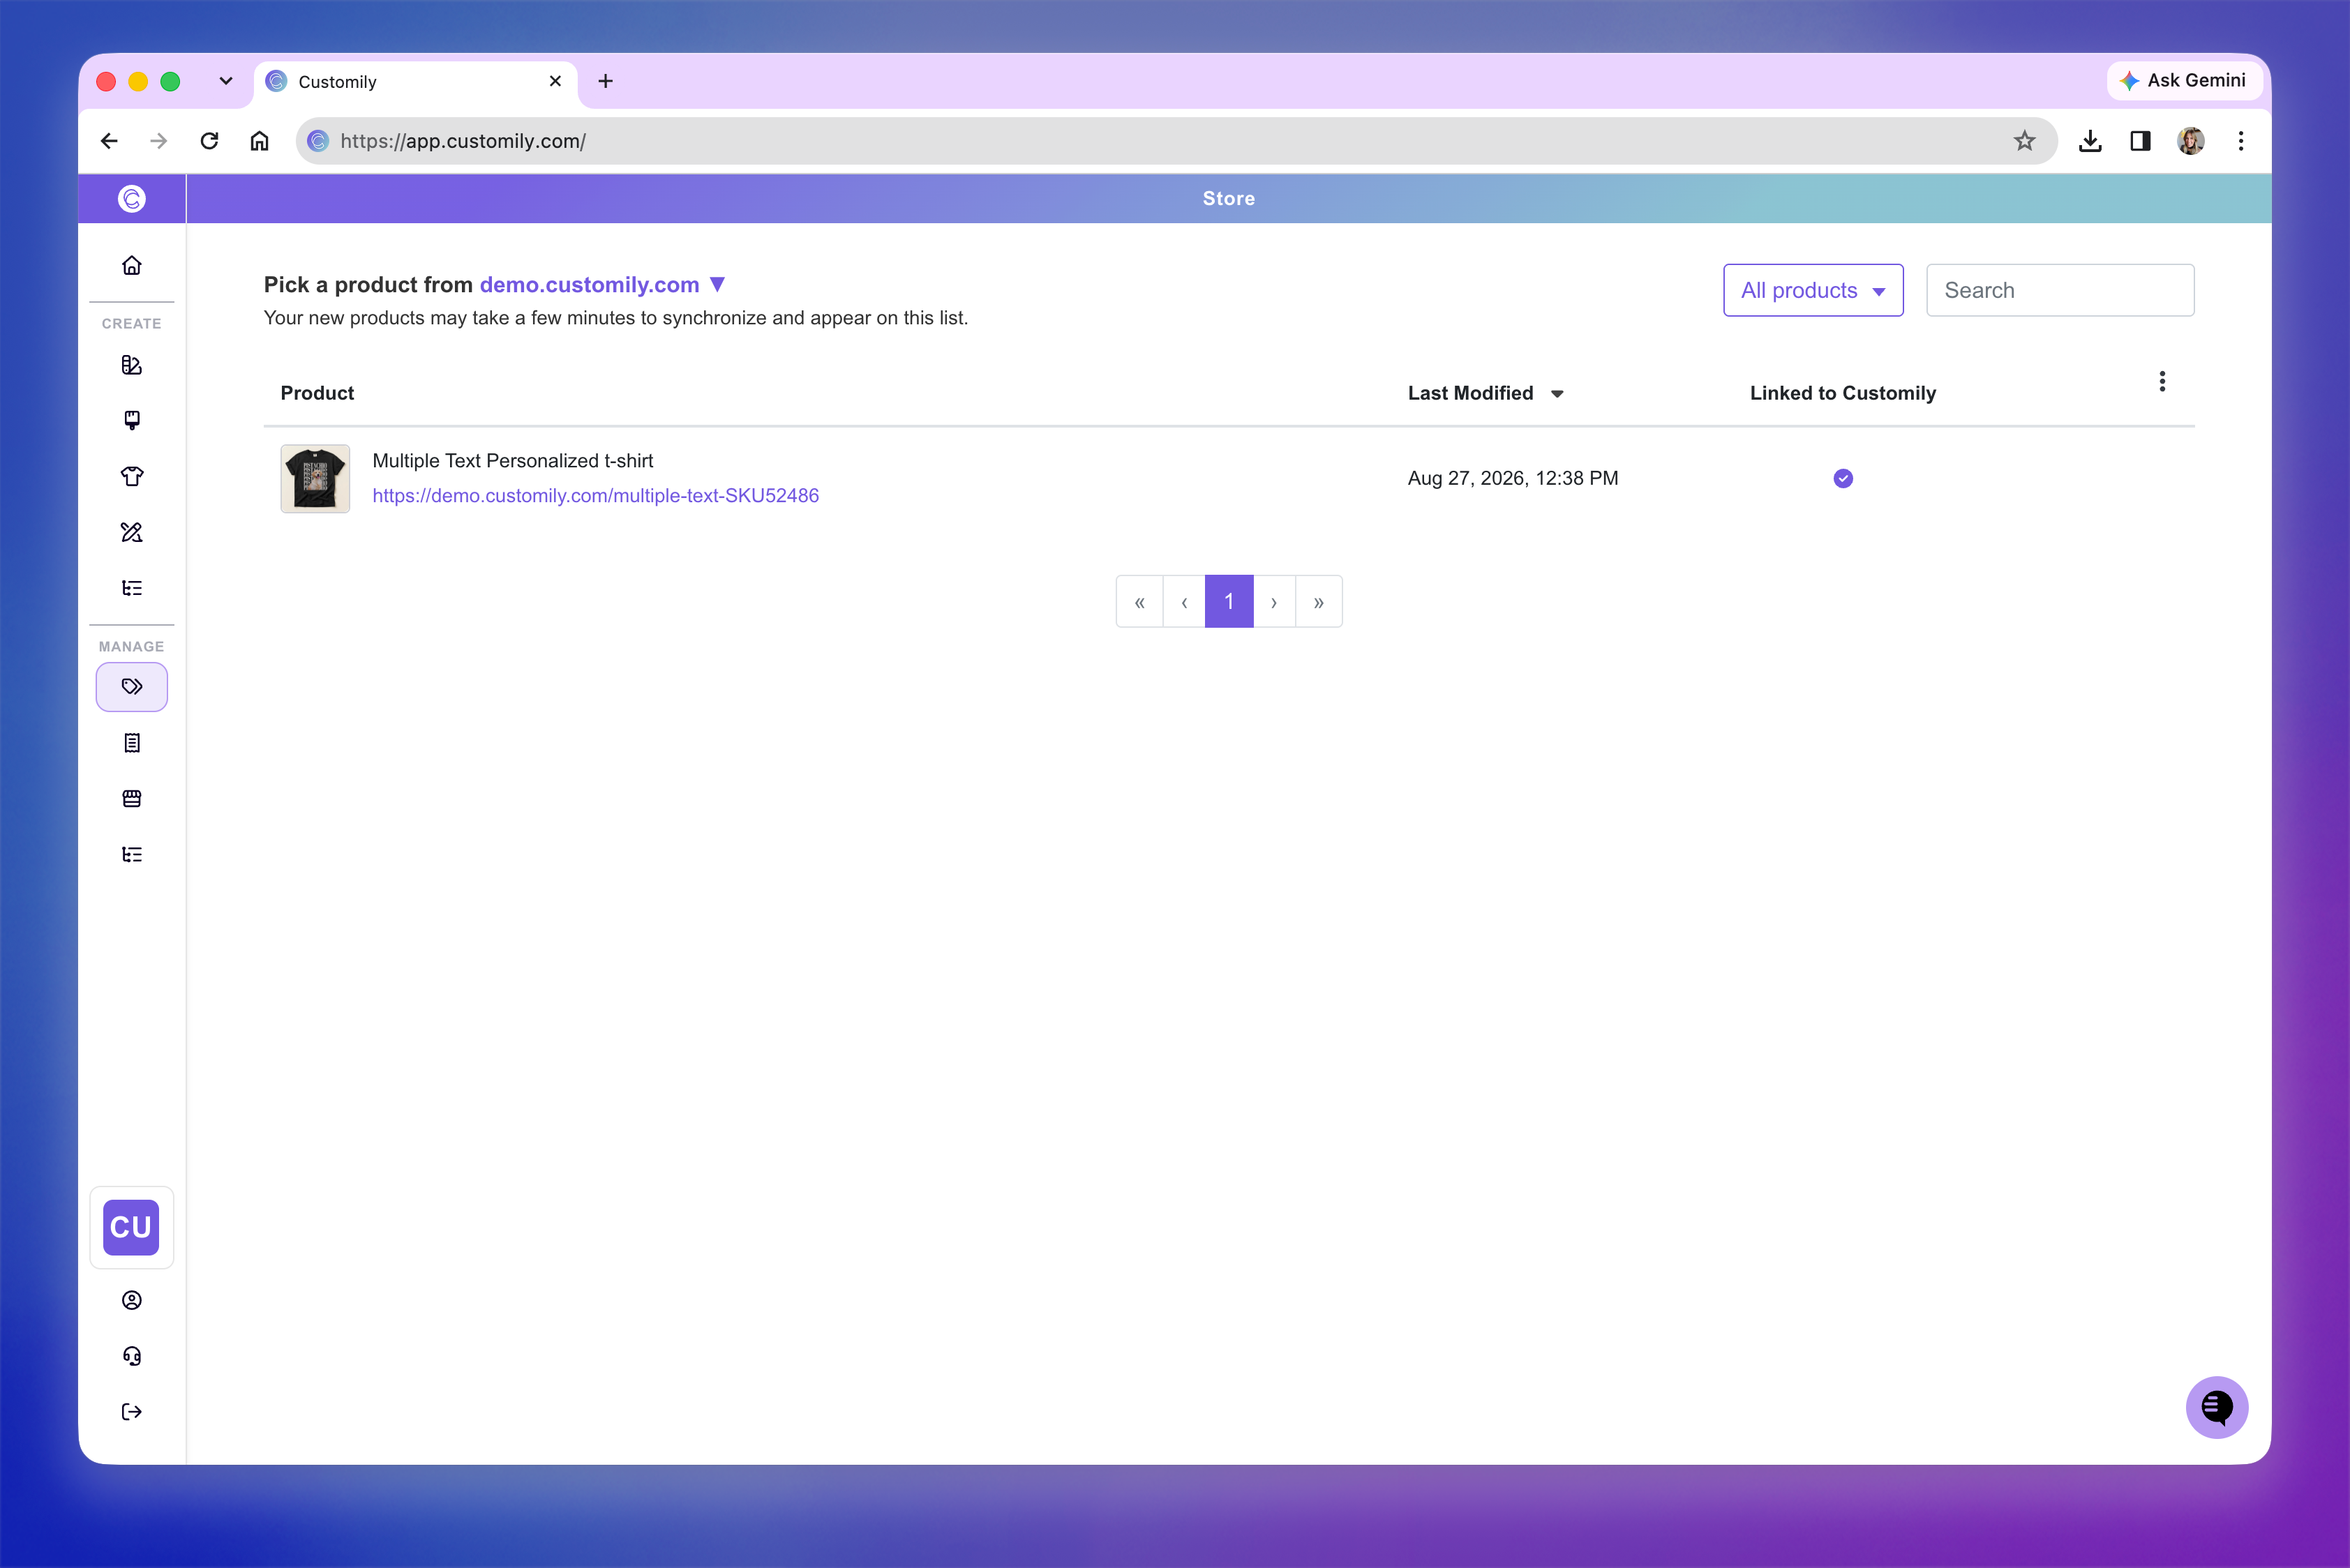Image resolution: width=2350 pixels, height=1568 pixels.
Task: Open the All products filter dropdown
Action: pos(1813,290)
